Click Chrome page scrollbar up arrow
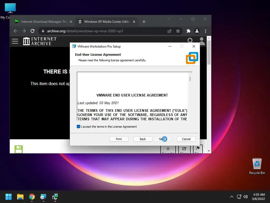Viewport: 270px width, 203px height. click(x=209, y=38)
